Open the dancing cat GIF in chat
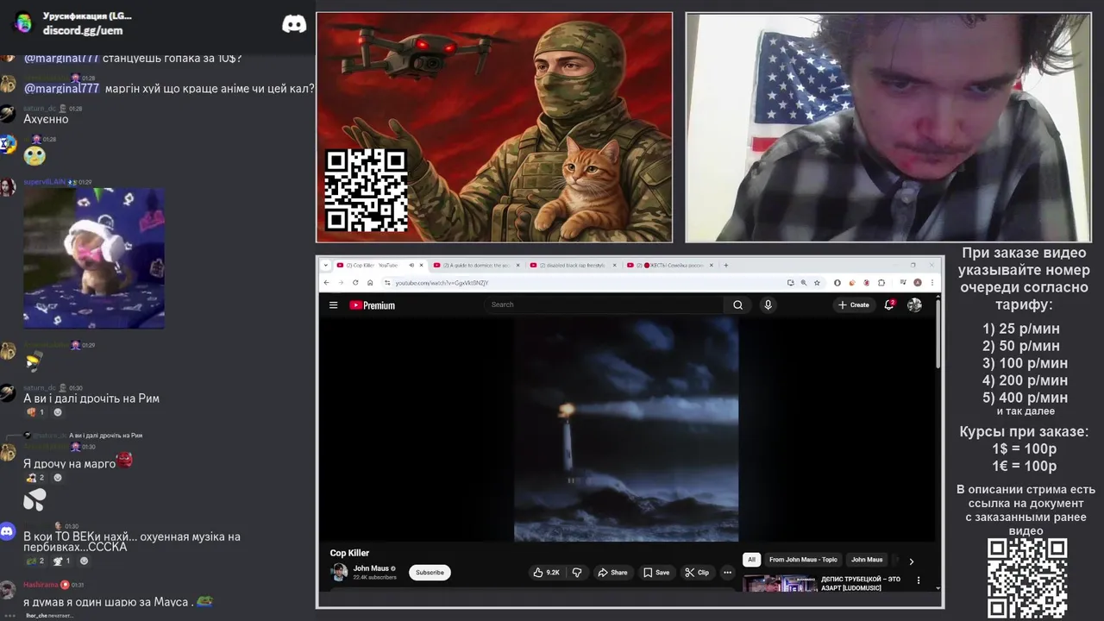This screenshot has width=1104, height=621. point(94,258)
